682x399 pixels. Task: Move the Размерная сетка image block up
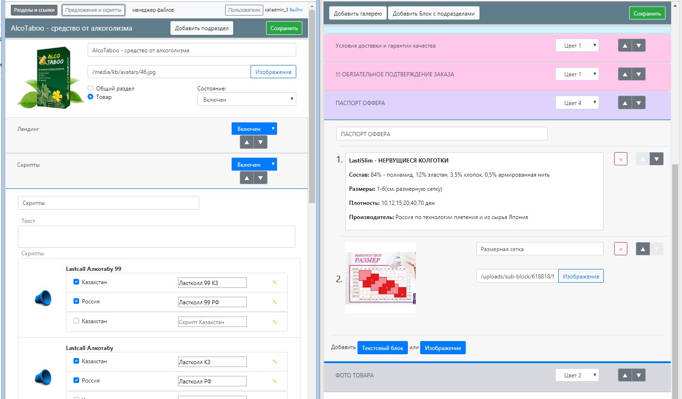[642, 249]
